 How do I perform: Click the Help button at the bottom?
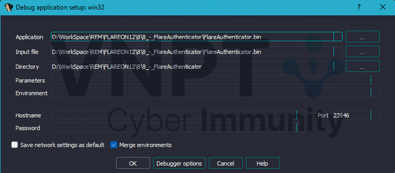coord(262,163)
